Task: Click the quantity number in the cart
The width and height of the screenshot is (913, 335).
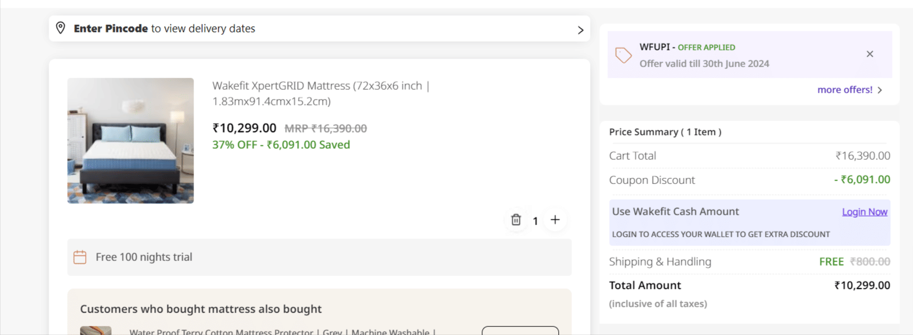Action: coord(536,221)
